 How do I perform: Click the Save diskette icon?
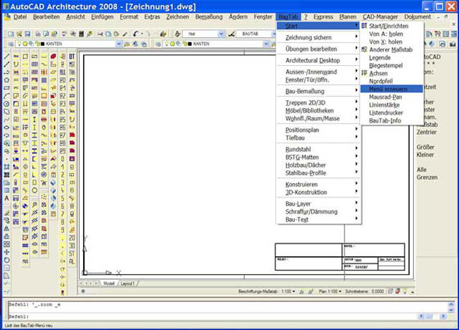tap(27, 34)
